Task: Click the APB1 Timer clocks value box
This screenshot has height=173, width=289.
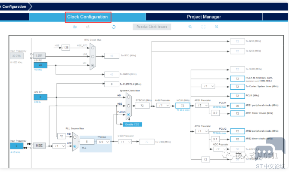Action: click(x=237, y=113)
